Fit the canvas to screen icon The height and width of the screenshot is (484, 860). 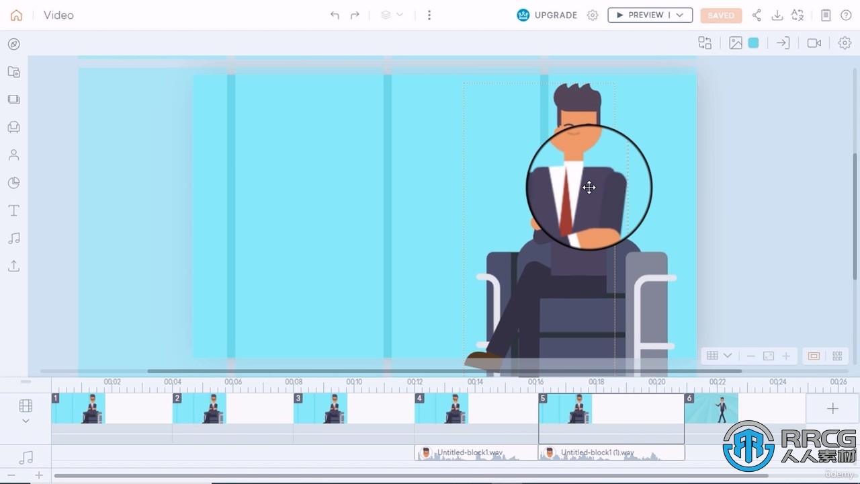[769, 356]
